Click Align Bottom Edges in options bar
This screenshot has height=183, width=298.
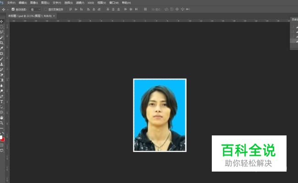pos(81,9)
